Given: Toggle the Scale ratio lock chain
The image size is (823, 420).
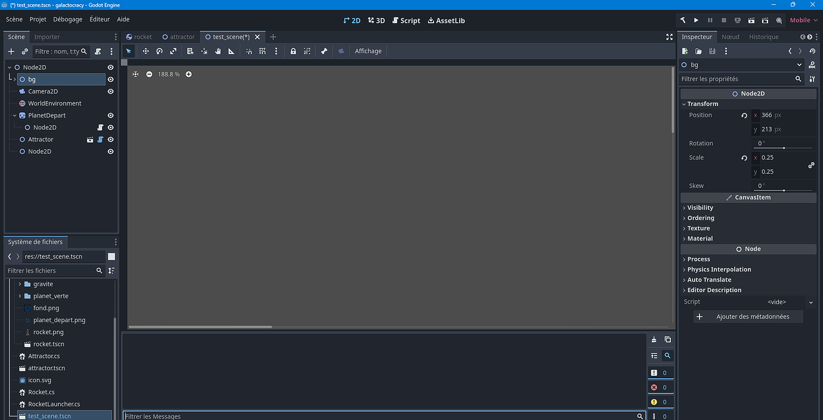Looking at the screenshot, I should [x=811, y=165].
